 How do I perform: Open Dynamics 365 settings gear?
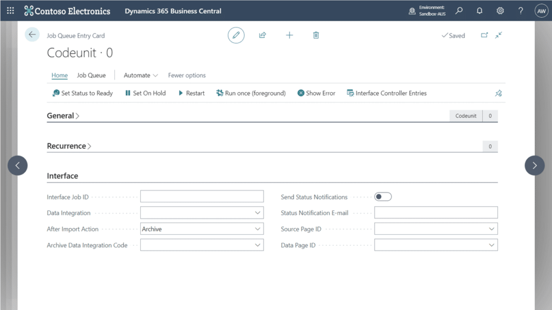pyautogui.click(x=499, y=10)
